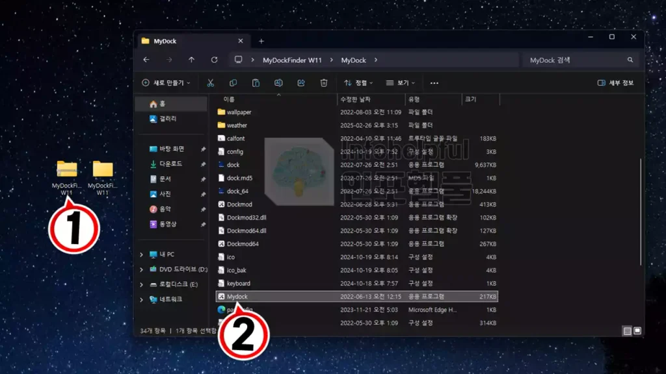Toggle the 세부 정보 details pane
The height and width of the screenshot is (374, 666).
(x=616, y=82)
